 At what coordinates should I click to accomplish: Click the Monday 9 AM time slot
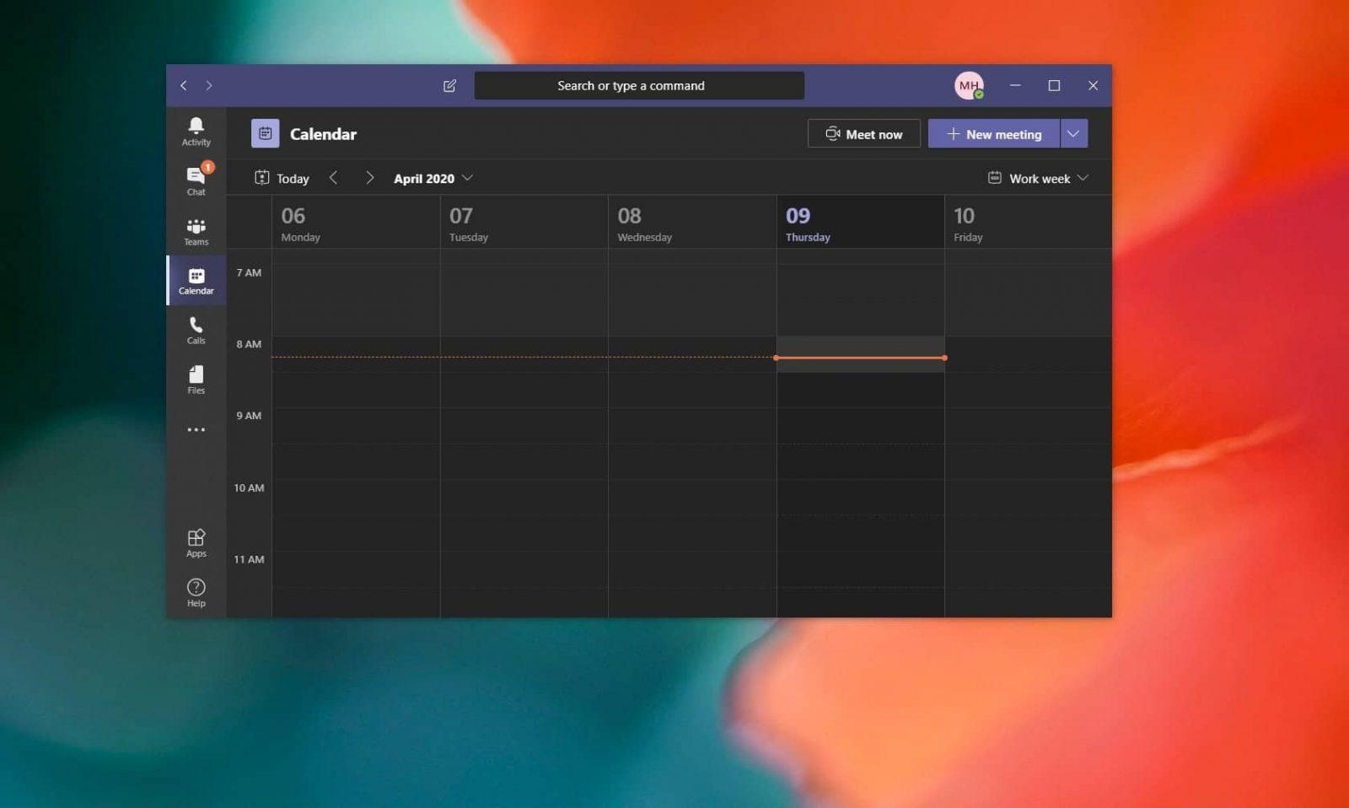pos(356,426)
